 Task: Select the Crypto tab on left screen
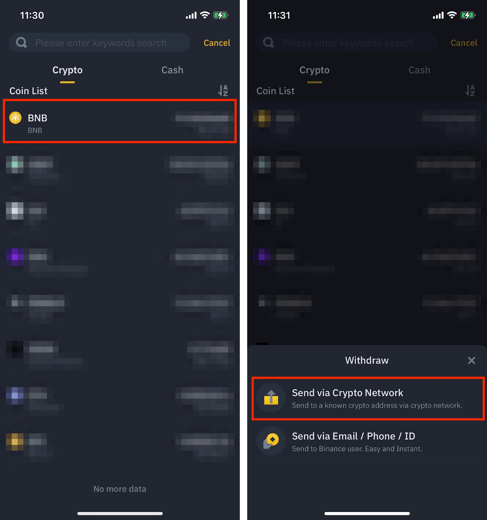click(67, 70)
